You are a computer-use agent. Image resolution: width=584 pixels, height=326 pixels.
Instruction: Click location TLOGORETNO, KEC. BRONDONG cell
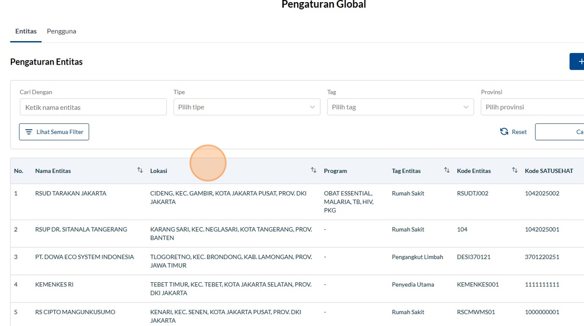[231, 261]
